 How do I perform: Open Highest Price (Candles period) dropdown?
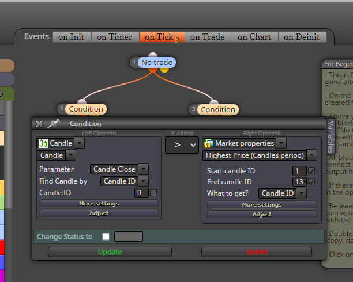312,155
